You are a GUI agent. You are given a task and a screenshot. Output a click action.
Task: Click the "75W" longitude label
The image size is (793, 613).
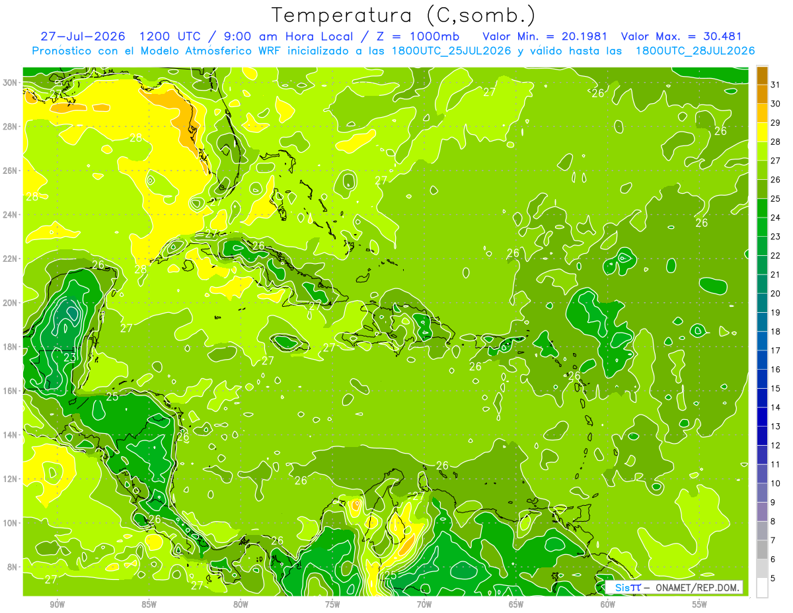pyautogui.click(x=332, y=604)
